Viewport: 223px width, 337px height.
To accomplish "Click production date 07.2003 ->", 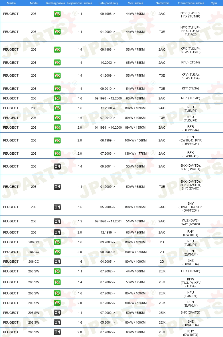I will click(x=108, y=153).
